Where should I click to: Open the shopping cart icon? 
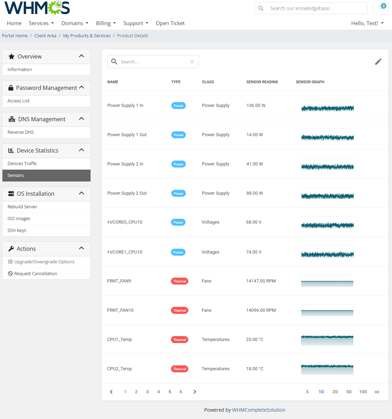coord(381,8)
